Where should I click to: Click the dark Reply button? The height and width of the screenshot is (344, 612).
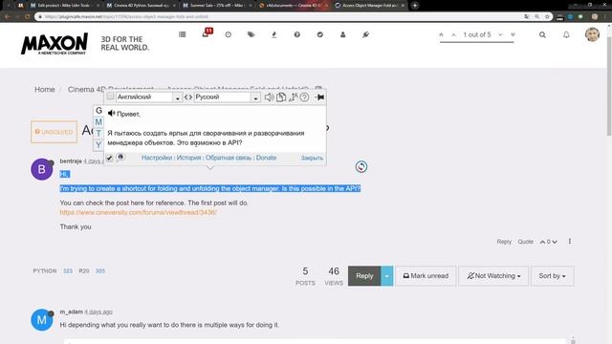[364, 276]
